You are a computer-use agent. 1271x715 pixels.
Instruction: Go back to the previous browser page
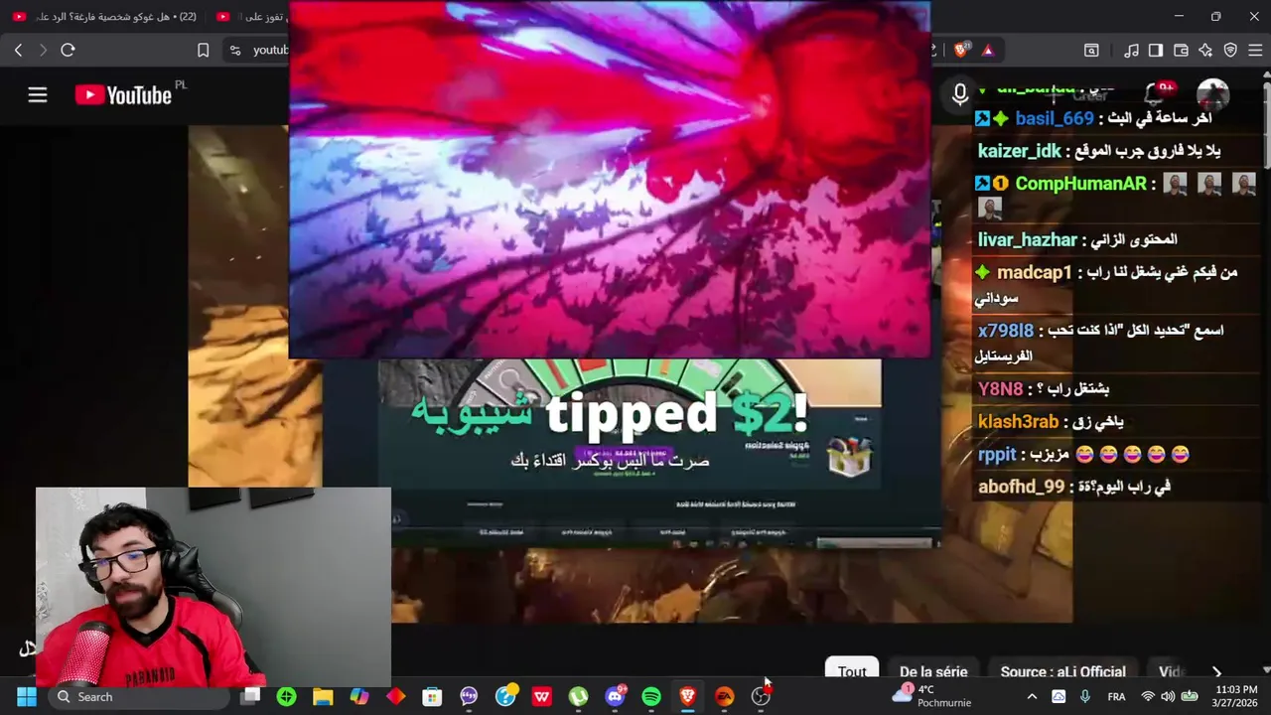click(x=18, y=50)
